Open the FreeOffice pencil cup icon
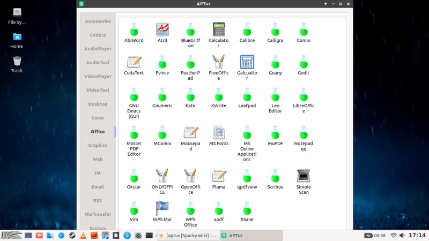Screen dimensions: 429x241 tap(219, 62)
